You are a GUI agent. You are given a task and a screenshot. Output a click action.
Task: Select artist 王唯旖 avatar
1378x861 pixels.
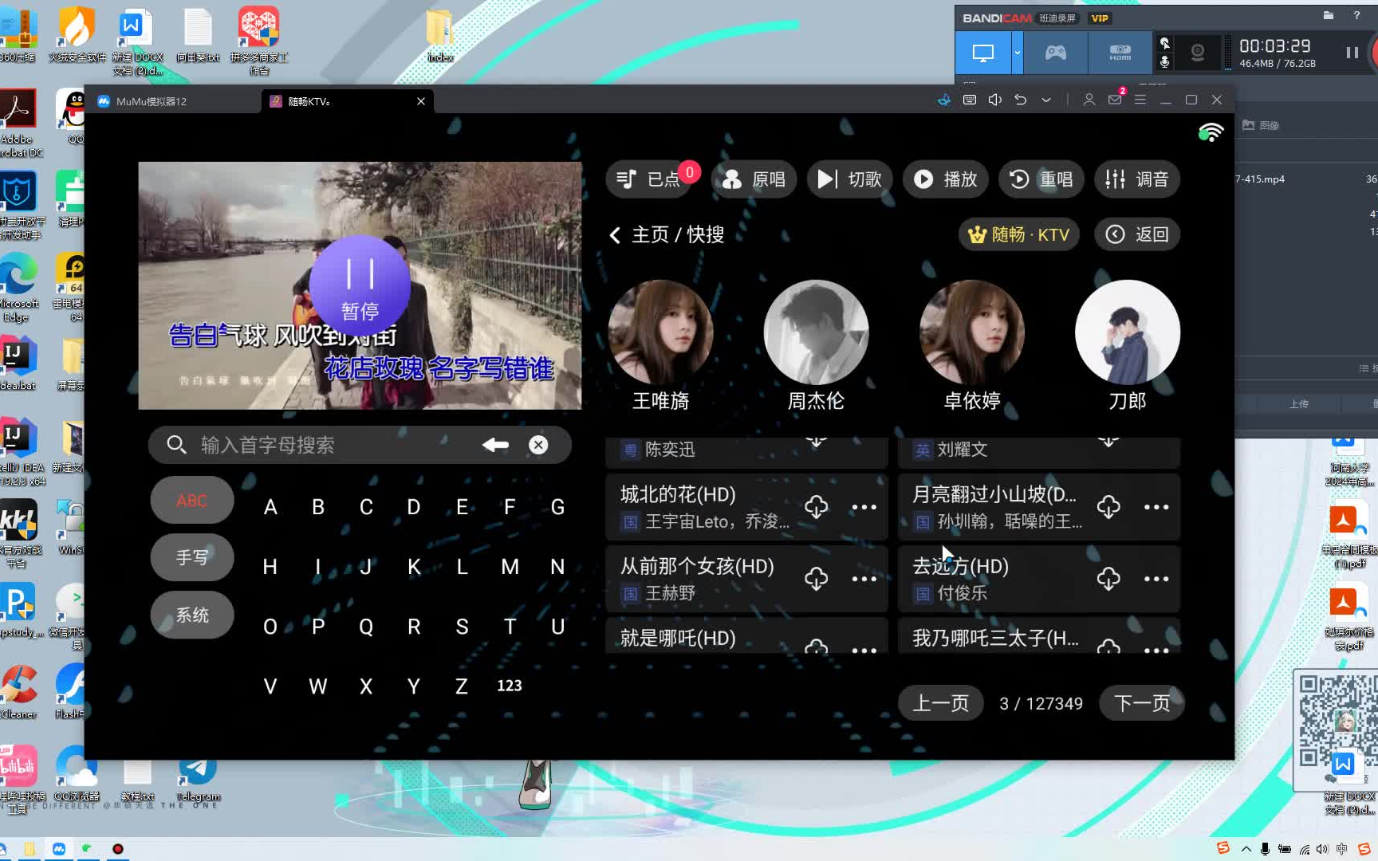[660, 332]
